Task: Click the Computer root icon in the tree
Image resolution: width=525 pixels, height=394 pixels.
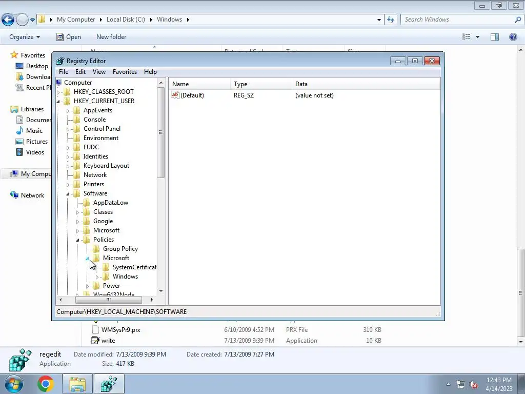Action: [59, 83]
